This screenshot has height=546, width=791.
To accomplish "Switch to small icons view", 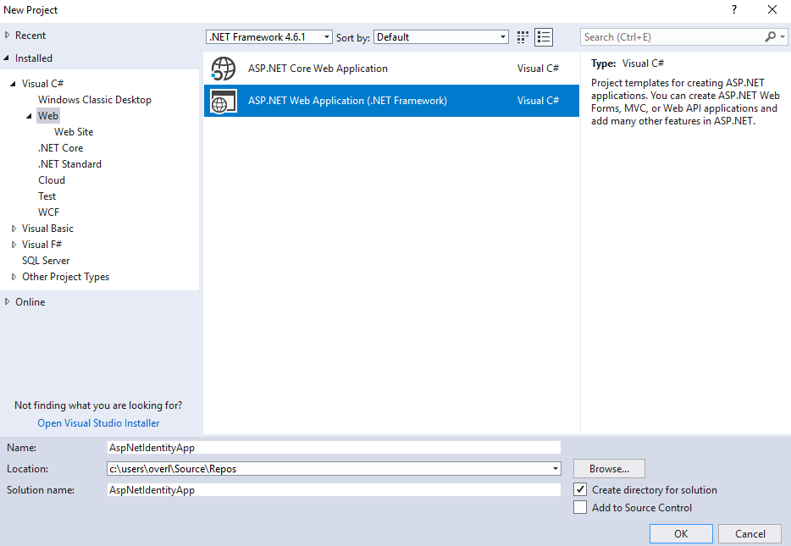I will [x=523, y=37].
